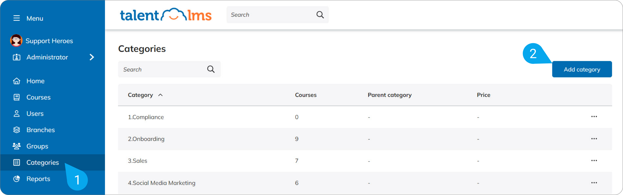Viewport: 623px width, 195px height.
Task: Open the options menu for 2.Onboarding
Action: 594,139
